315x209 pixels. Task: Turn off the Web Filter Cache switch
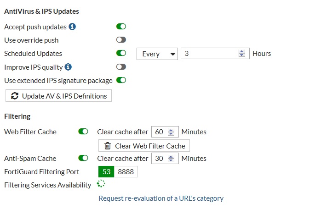point(83,132)
